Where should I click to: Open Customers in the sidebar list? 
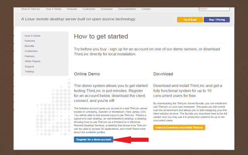tap(31, 51)
